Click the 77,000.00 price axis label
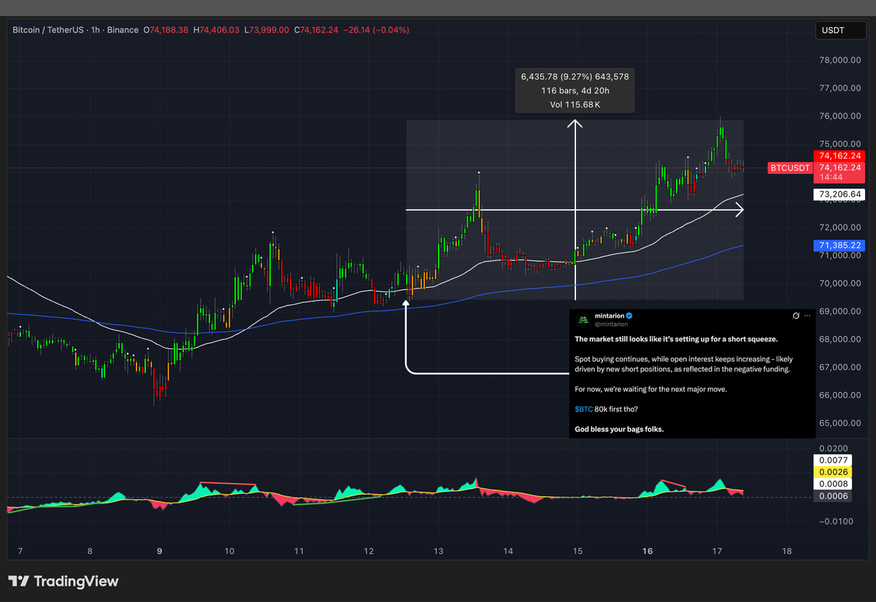Image resolution: width=876 pixels, height=602 pixels. [842, 88]
